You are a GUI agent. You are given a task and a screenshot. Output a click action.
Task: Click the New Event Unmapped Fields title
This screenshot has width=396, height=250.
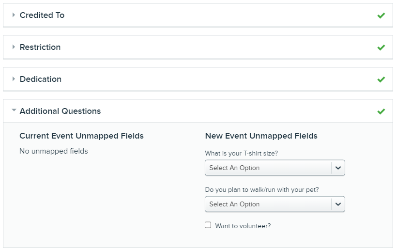coord(261,136)
